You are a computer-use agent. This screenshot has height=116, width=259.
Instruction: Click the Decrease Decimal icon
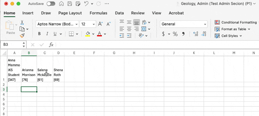point(204,34)
